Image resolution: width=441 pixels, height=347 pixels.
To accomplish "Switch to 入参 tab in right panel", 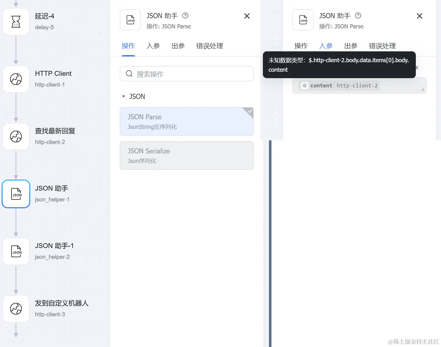I will (326, 46).
